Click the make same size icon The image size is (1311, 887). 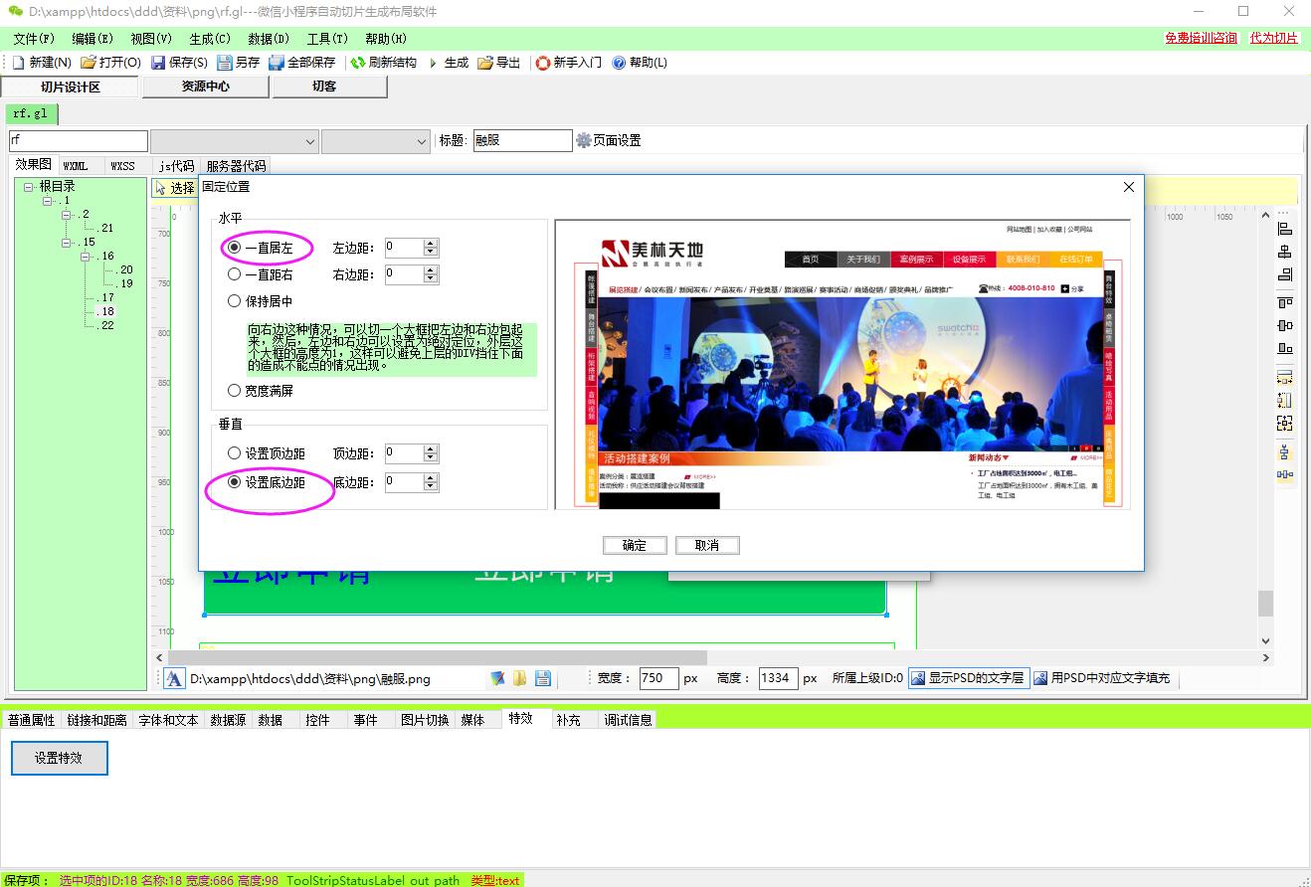[x=1285, y=423]
